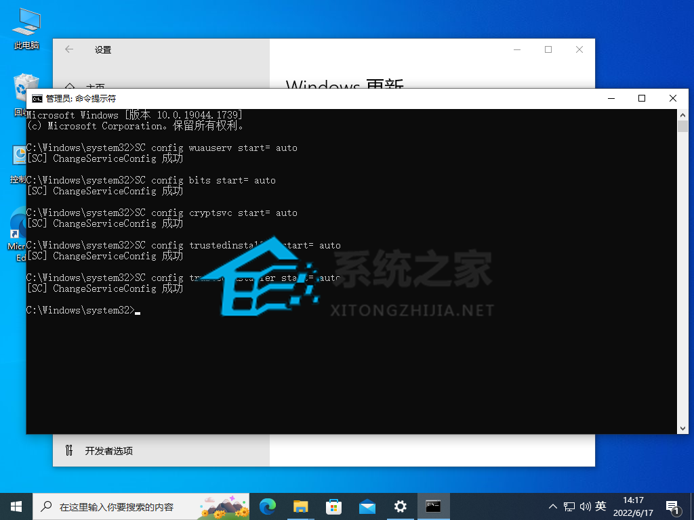
Task: Click the command prompt title bar icon
Action: point(37,97)
